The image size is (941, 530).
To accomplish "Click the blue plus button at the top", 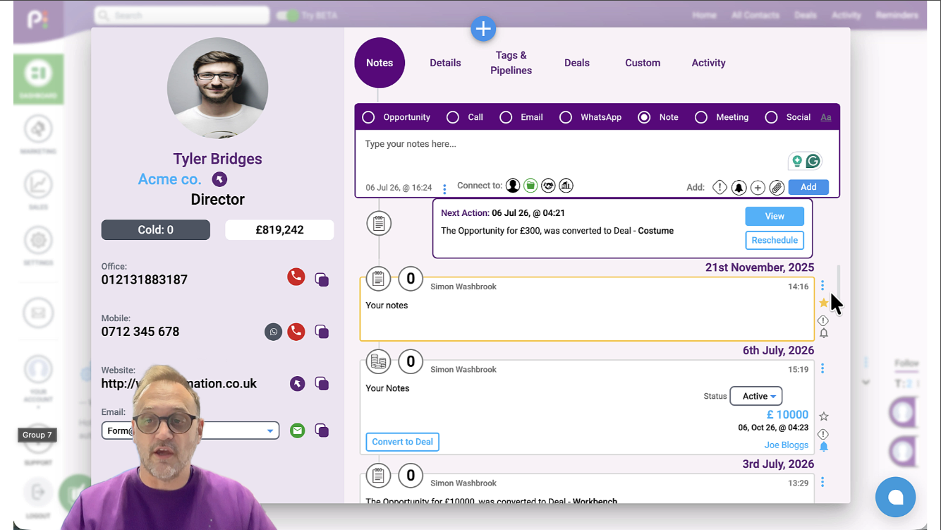I will tap(483, 29).
